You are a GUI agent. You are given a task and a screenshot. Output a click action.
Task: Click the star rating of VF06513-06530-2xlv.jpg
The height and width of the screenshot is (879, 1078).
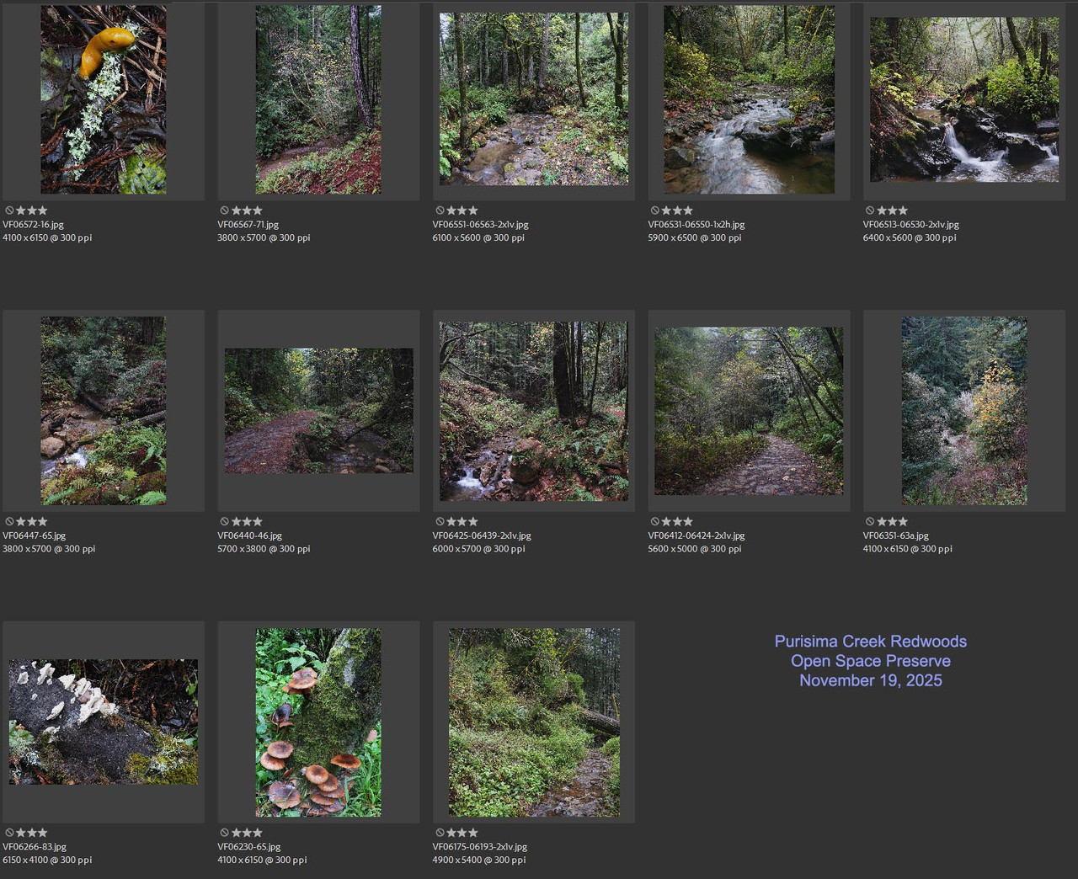pos(893,210)
